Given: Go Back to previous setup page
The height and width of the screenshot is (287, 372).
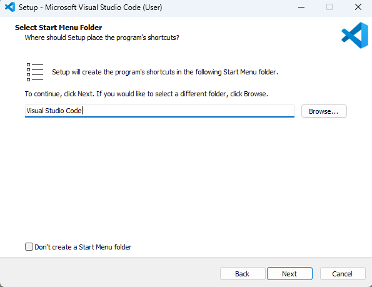Looking at the screenshot, I should (x=243, y=274).
